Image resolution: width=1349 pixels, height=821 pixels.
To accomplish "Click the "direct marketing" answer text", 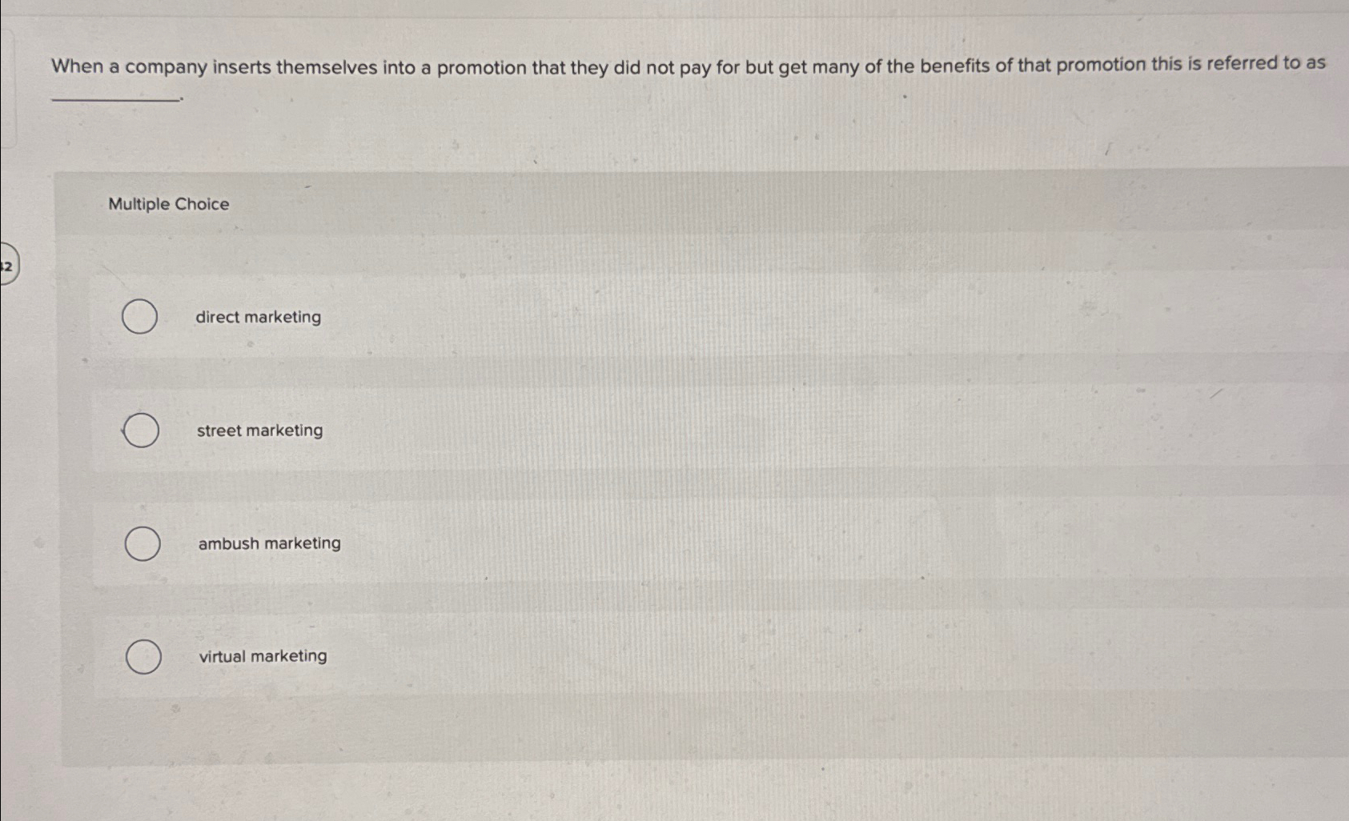I will [x=258, y=317].
